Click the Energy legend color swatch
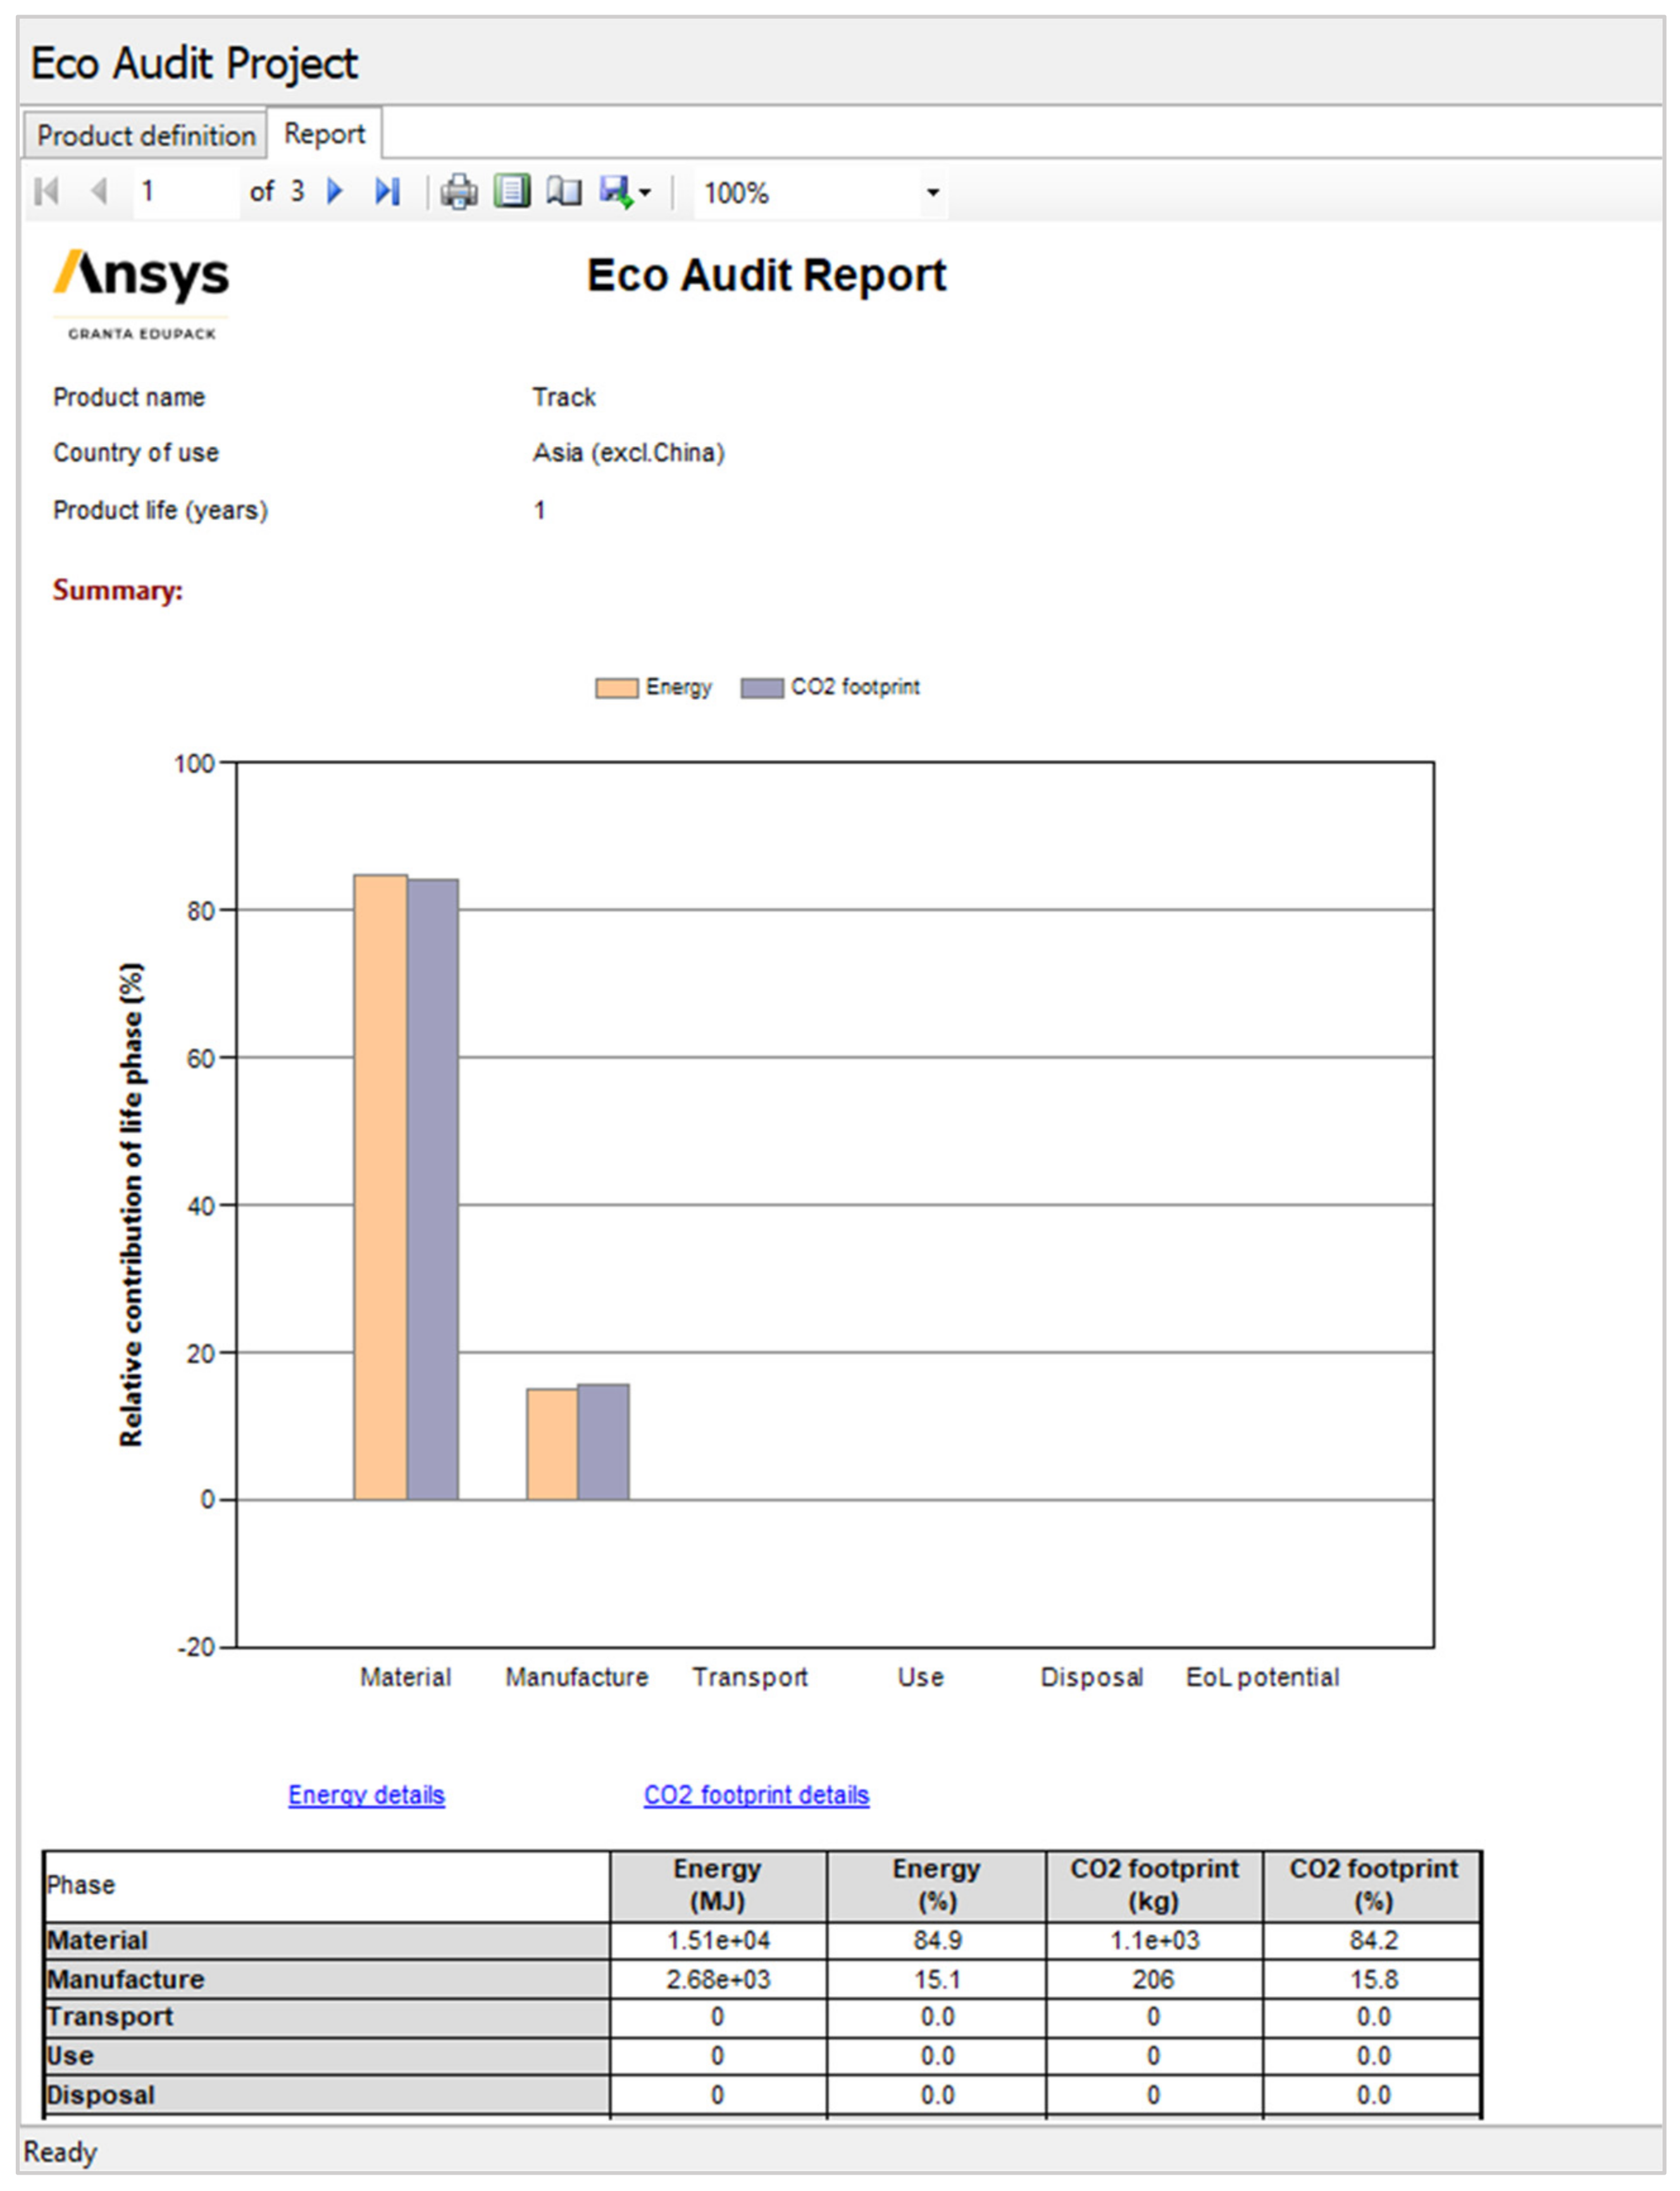The image size is (1680, 2191). coord(616,688)
